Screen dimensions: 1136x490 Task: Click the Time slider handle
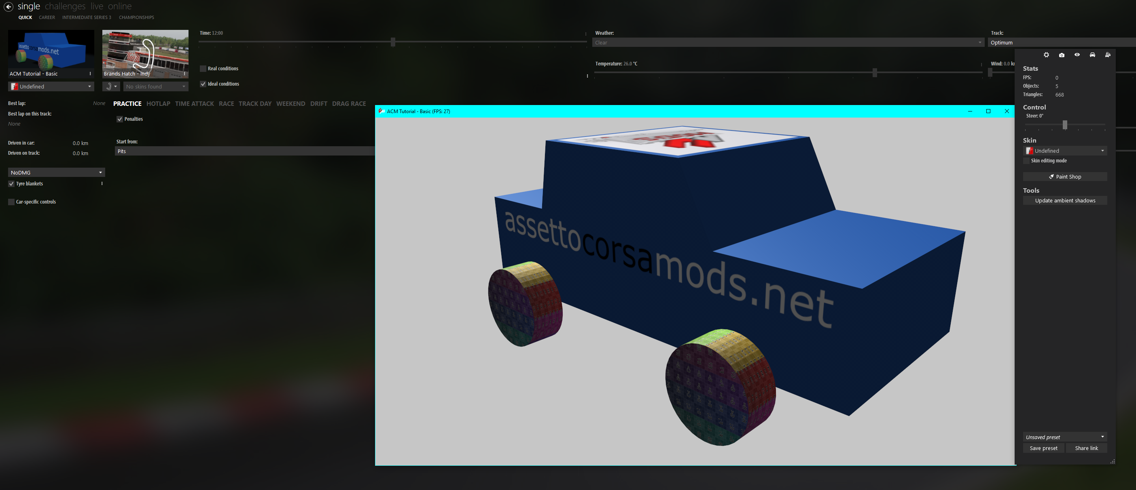coord(392,42)
